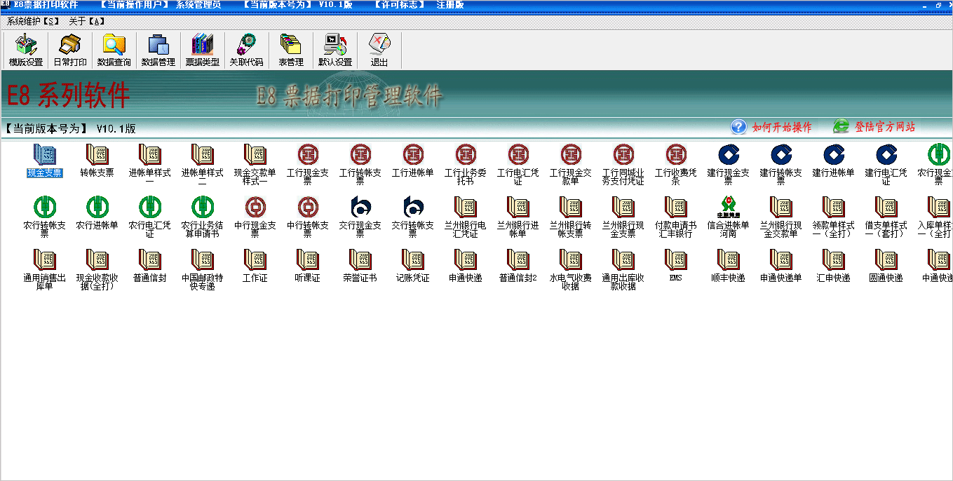This screenshot has height=481, width=953.
Task: Choose the 进帐单样式一 template
Action: [x=149, y=164]
